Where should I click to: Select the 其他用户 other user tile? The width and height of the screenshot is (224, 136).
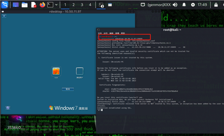click(x=80, y=71)
